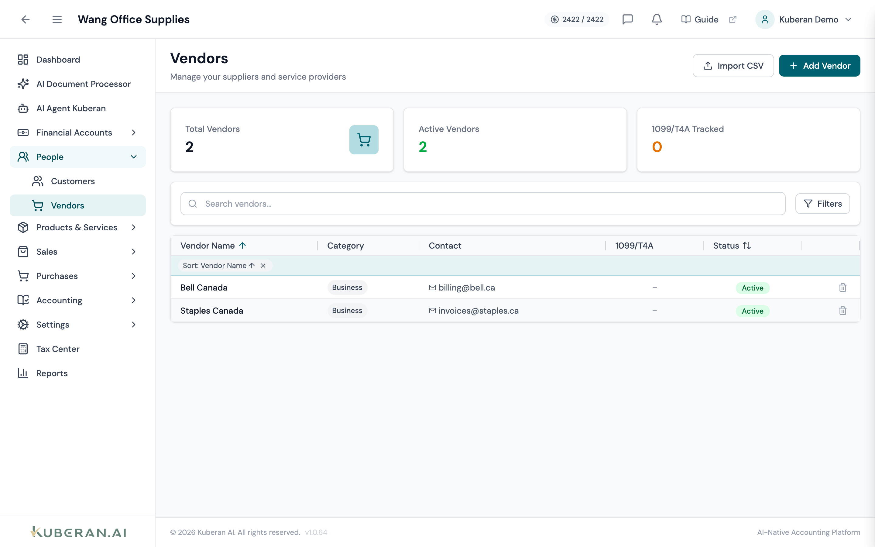Viewport: 875px width, 547px height.
Task: Click Active status in Bell Canada row
Action: [x=753, y=288]
